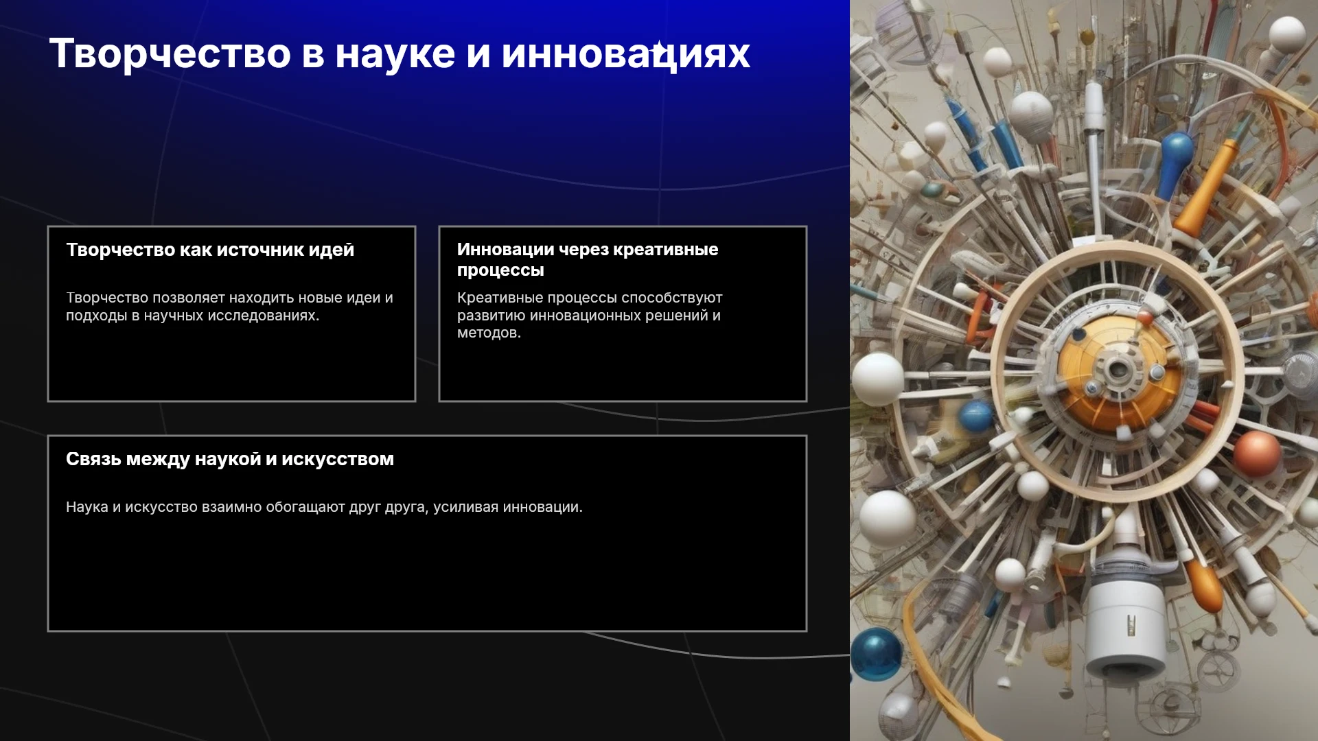The width and height of the screenshot is (1318, 741).
Task: Select the sentence "Наука и искусство взаимно обогащают"
Action: pos(324,507)
